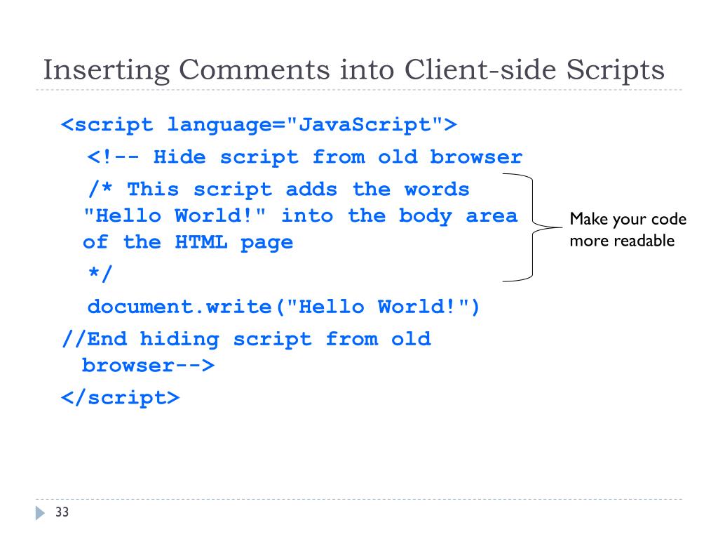Screen dimensions: 718x539
Task: Click the triangle marker beside slide number
Action: click(40, 513)
